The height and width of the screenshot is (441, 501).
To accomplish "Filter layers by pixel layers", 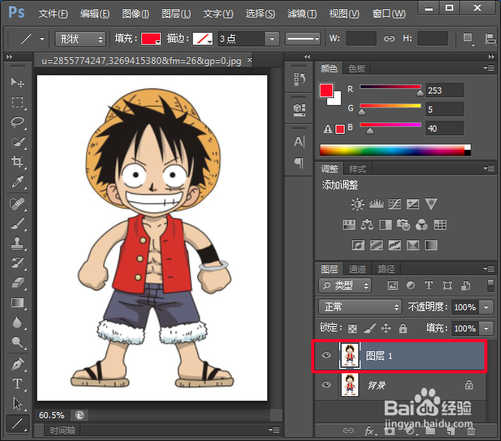I will click(x=392, y=285).
